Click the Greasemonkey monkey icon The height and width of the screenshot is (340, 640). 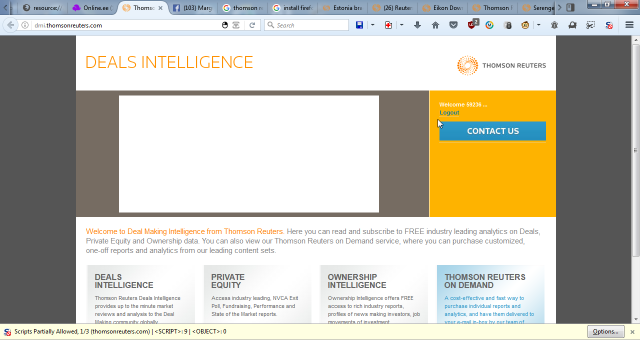pos(525,25)
